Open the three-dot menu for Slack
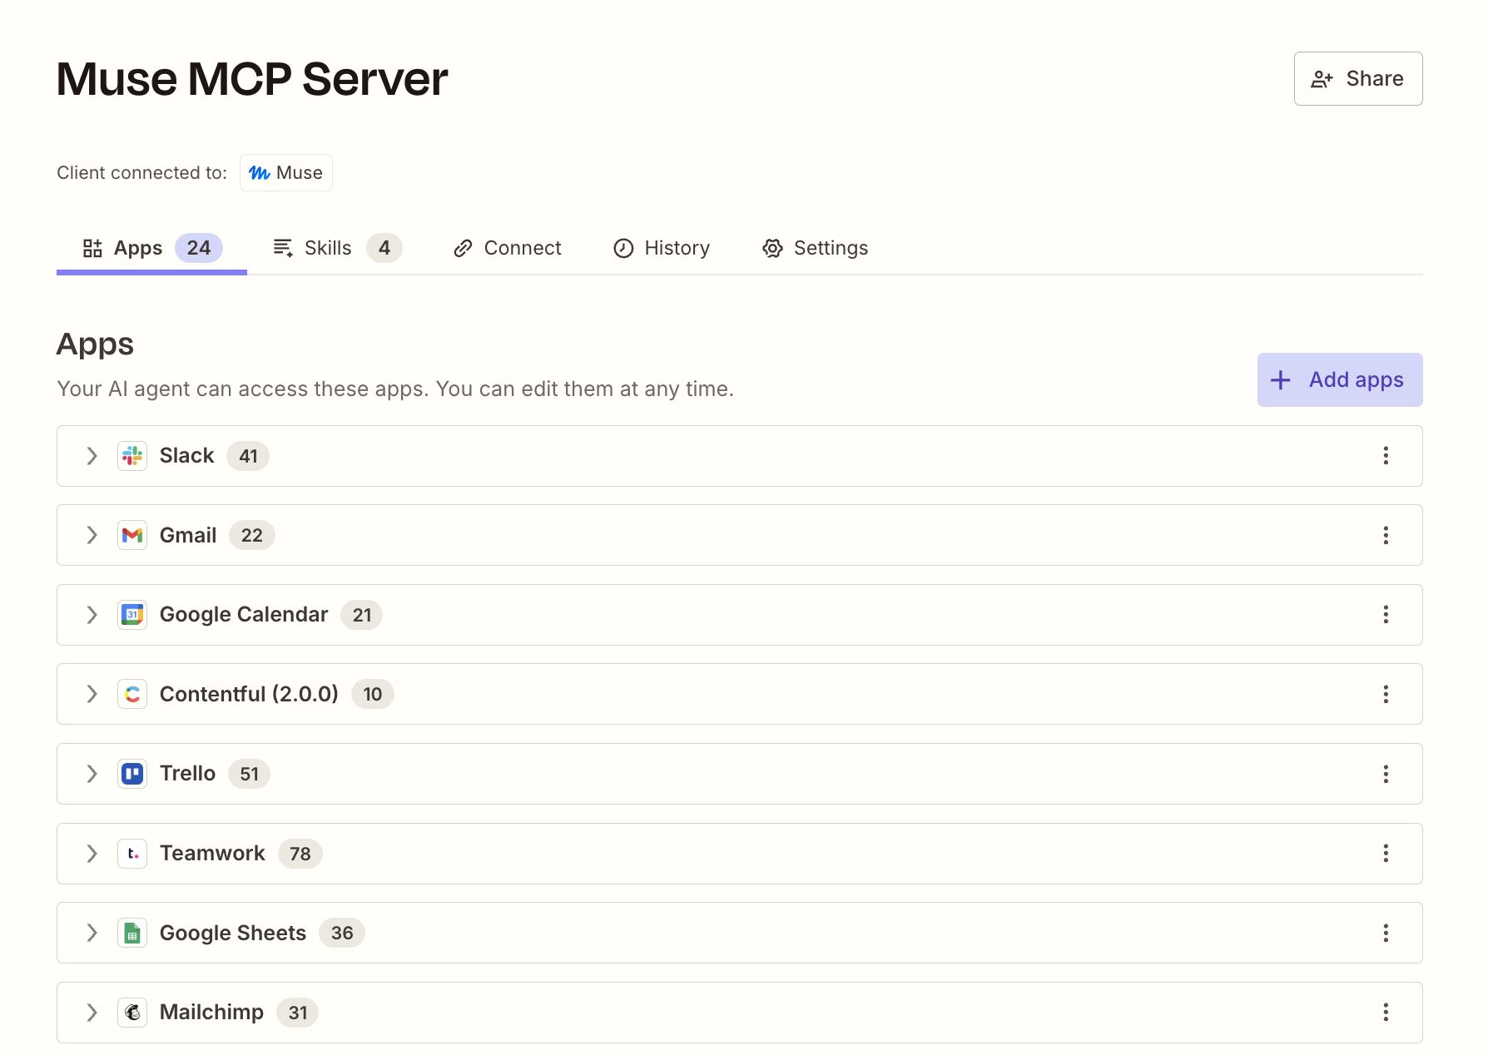Image resolution: width=1488 pixels, height=1055 pixels. click(x=1386, y=456)
